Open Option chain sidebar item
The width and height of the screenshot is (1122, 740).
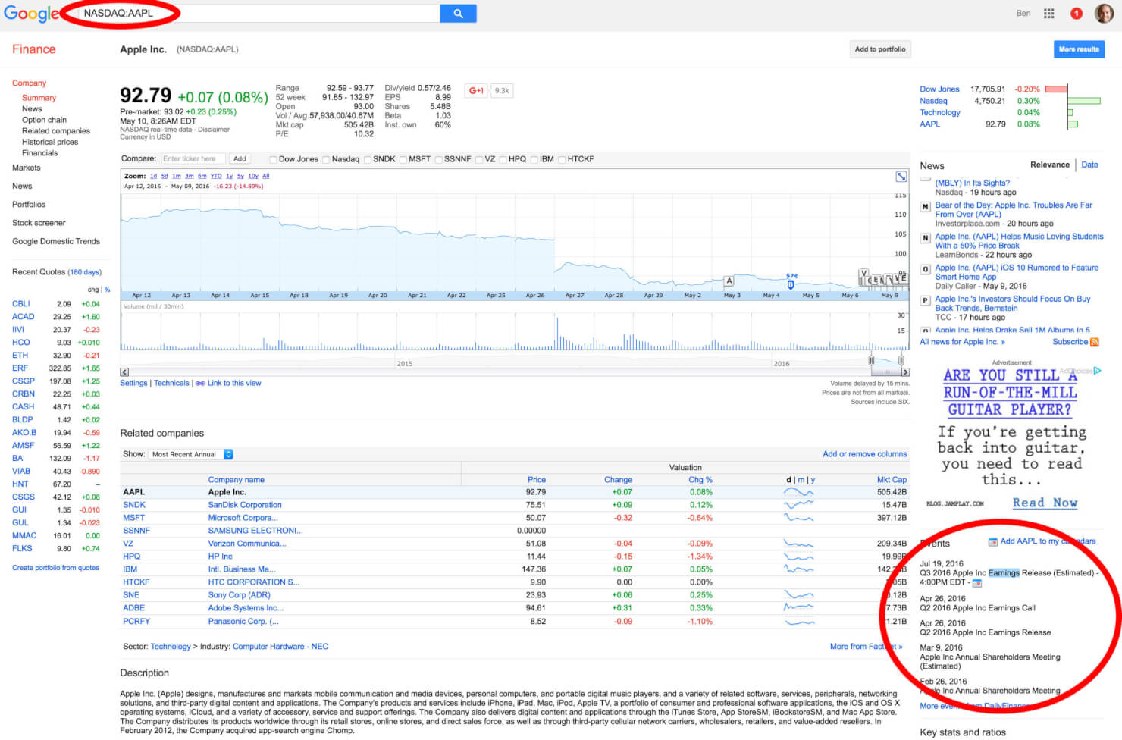pyautogui.click(x=44, y=120)
